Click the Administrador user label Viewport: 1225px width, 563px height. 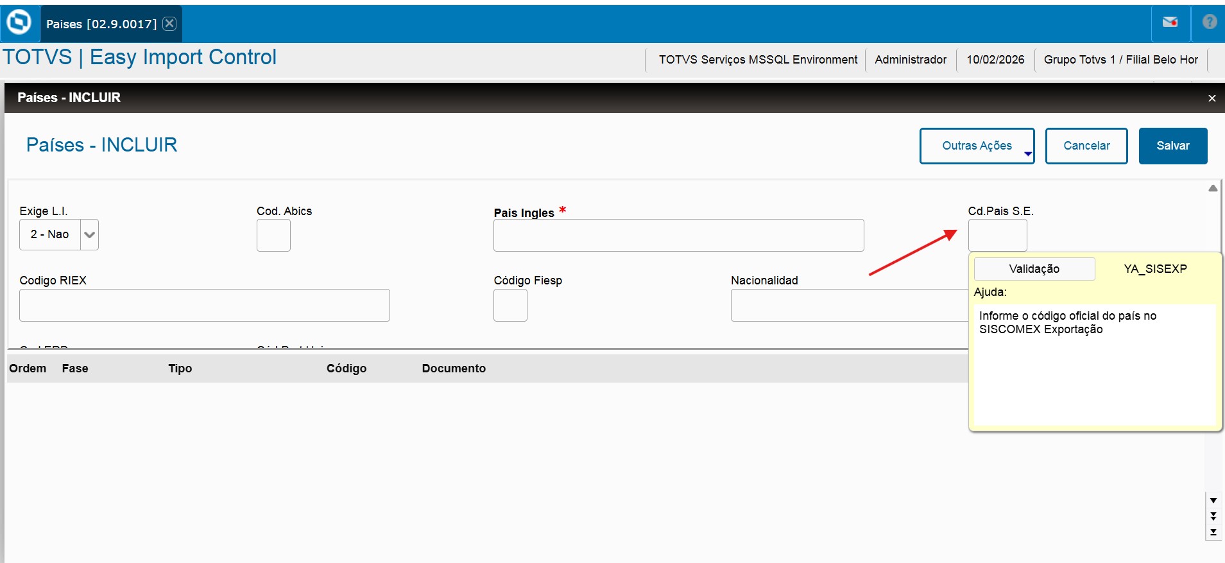(x=911, y=60)
